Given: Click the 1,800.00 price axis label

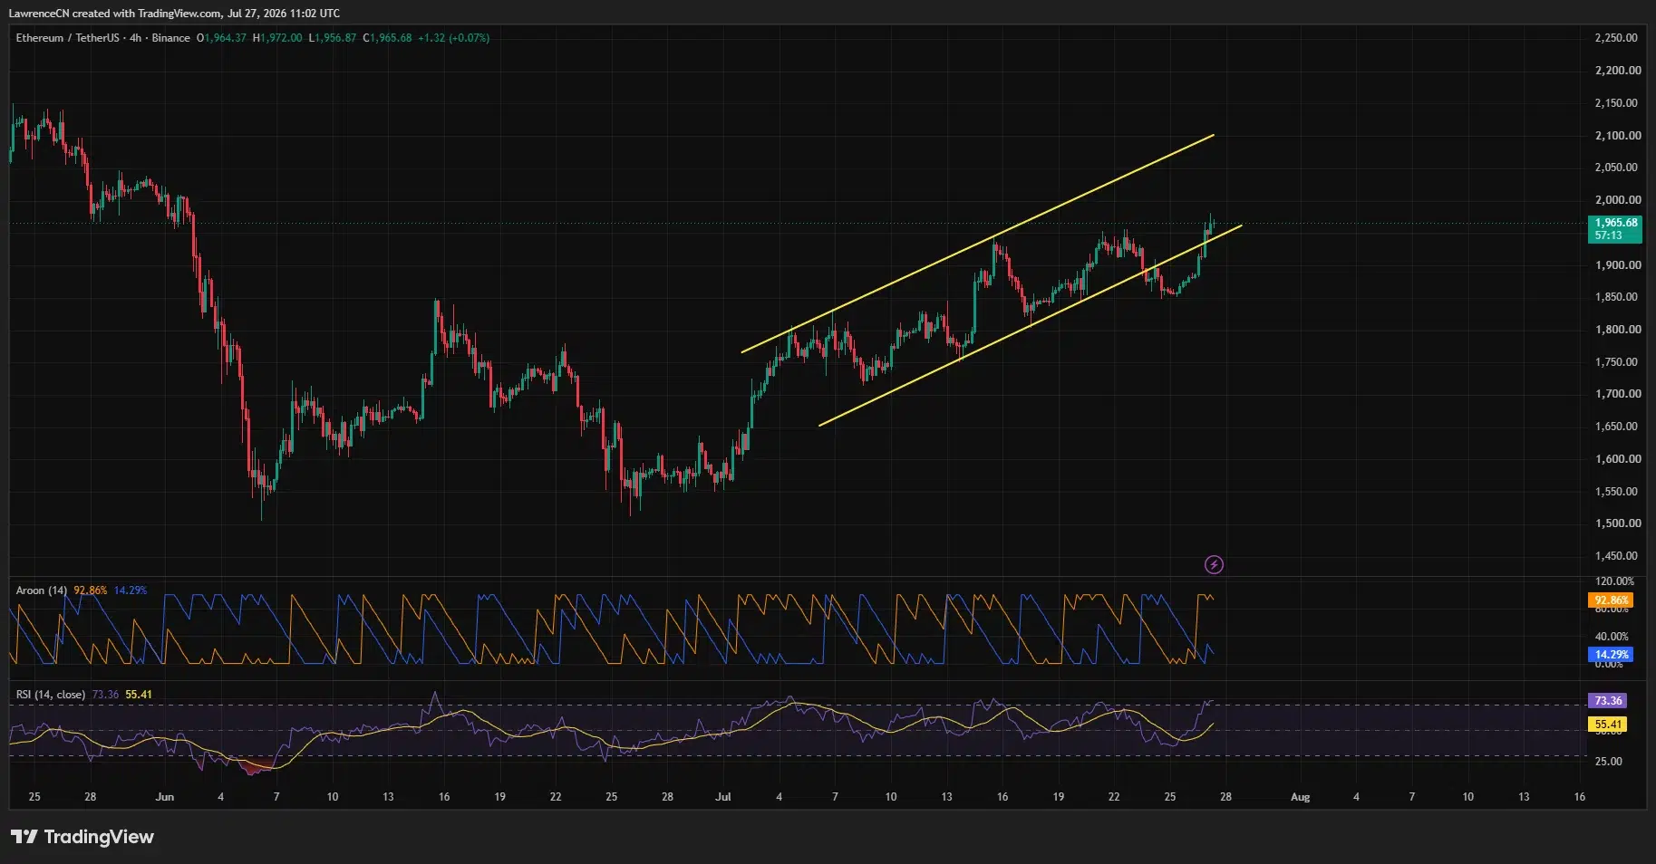Looking at the screenshot, I should tap(1618, 330).
